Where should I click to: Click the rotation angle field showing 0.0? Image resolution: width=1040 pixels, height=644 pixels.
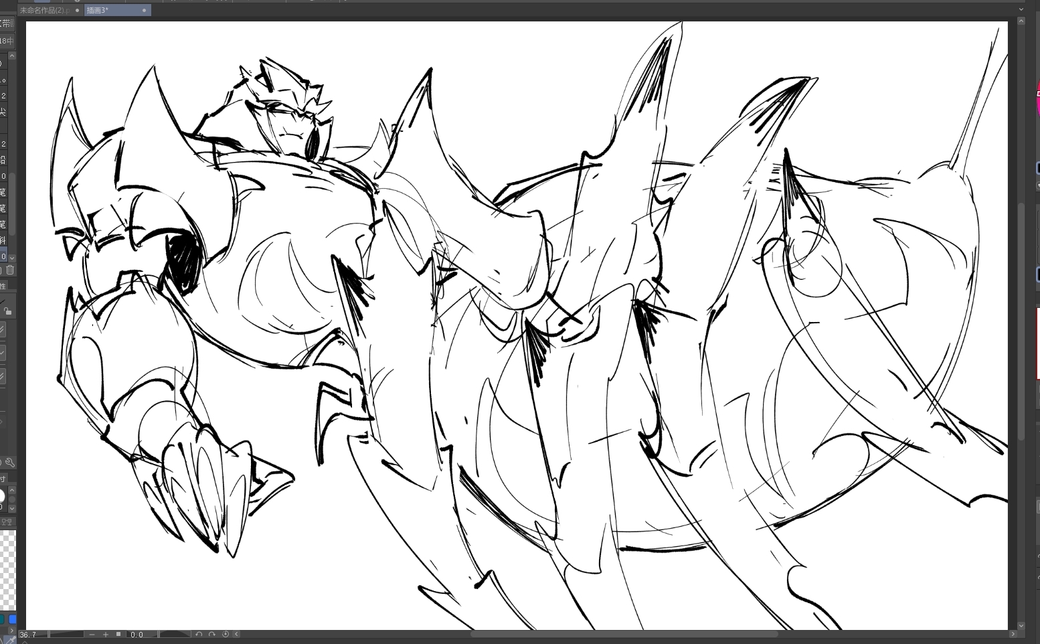point(137,635)
